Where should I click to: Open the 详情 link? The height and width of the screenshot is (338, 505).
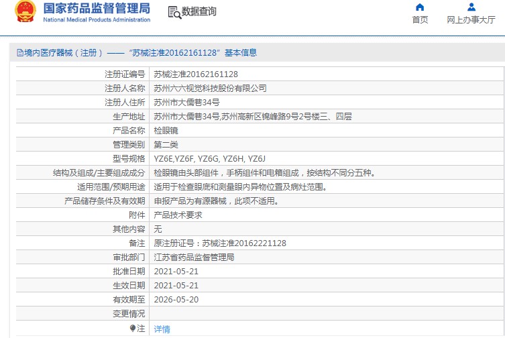coord(162,329)
